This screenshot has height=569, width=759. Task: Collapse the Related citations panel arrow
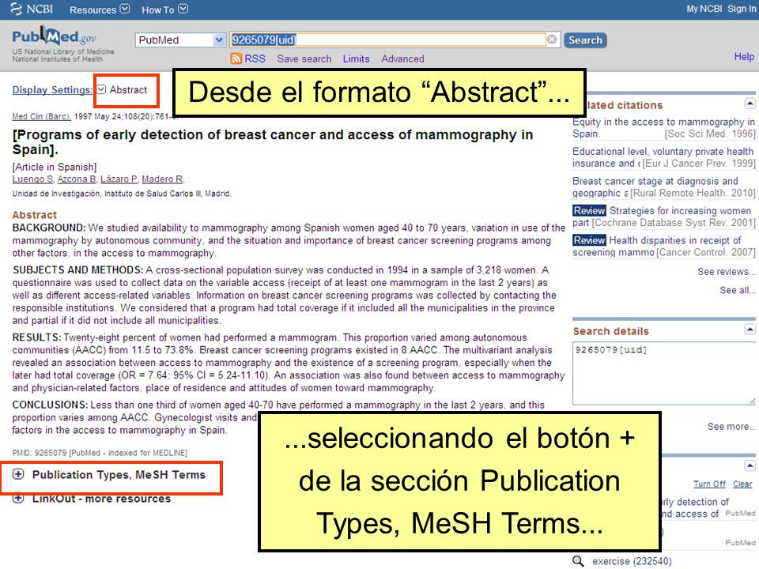coord(750,104)
